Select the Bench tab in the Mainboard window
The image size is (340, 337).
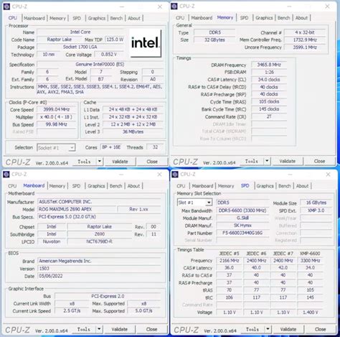point(116,186)
